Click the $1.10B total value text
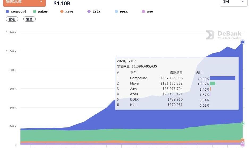The width and height of the screenshot is (250, 148). (x=62, y=3)
